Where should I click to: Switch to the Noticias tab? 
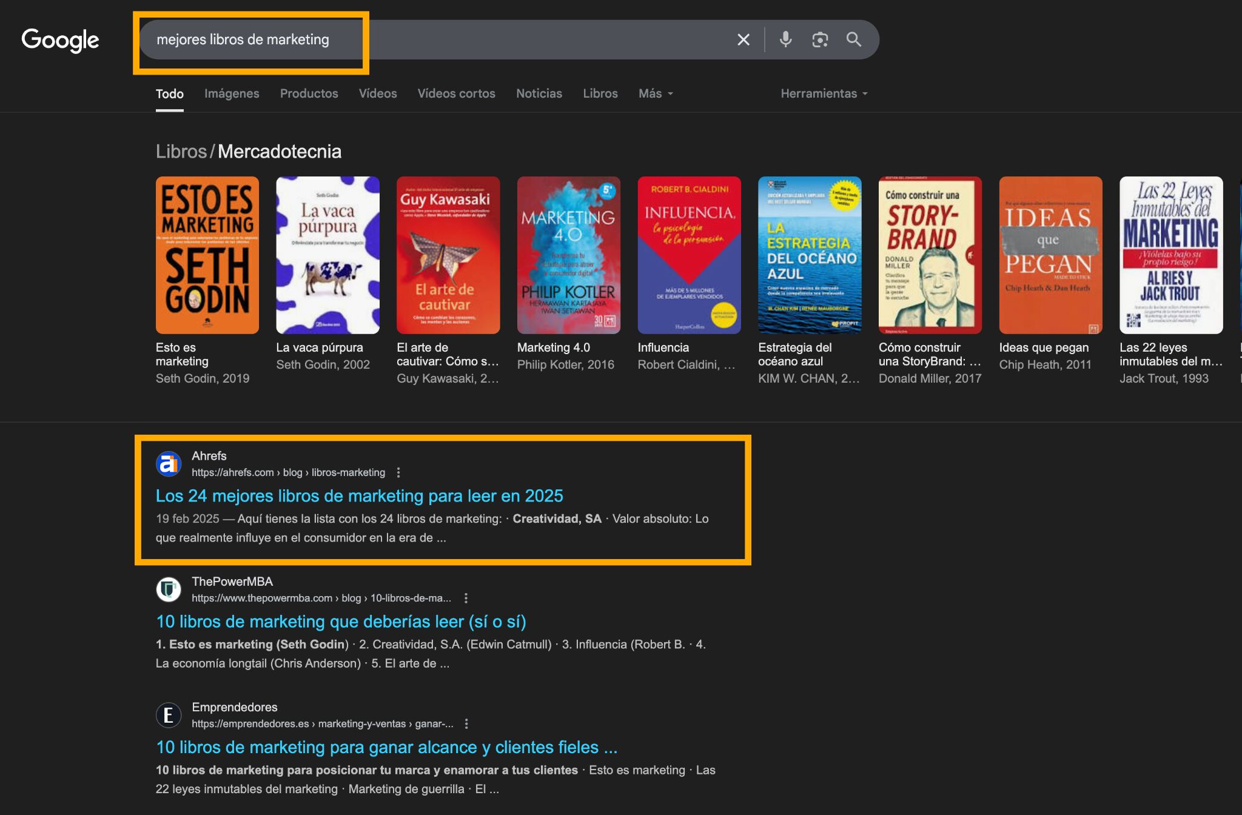coord(539,93)
